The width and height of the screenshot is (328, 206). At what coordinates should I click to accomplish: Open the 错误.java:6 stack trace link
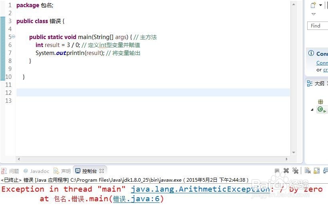point(136,199)
